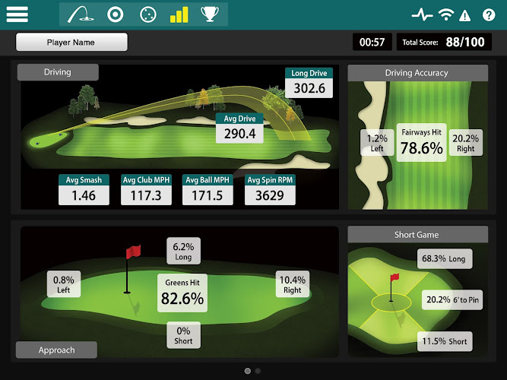Viewport: 507px width, 380px height.
Task: Select the golf ball icon
Action: click(x=148, y=14)
